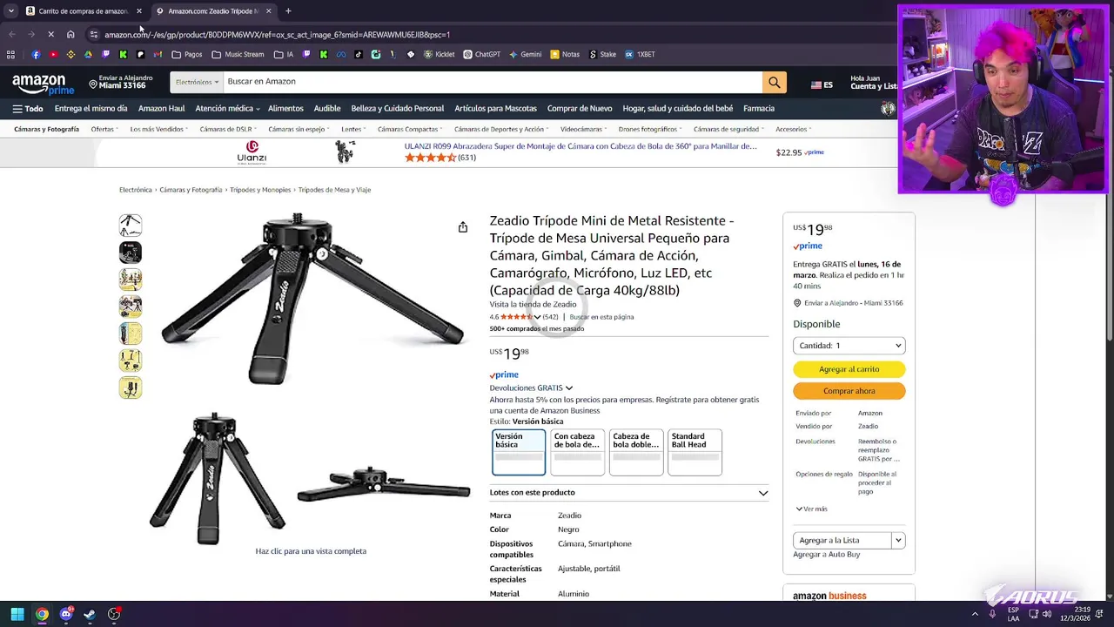The height and width of the screenshot is (627, 1114).
Task: Open Chrome from the taskbar
Action: (x=42, y=614)
